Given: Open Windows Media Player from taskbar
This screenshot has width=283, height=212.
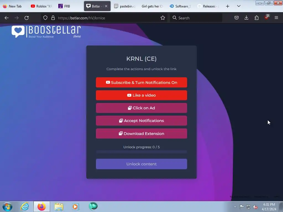Looking at the screenshot, I should point(75,207).
